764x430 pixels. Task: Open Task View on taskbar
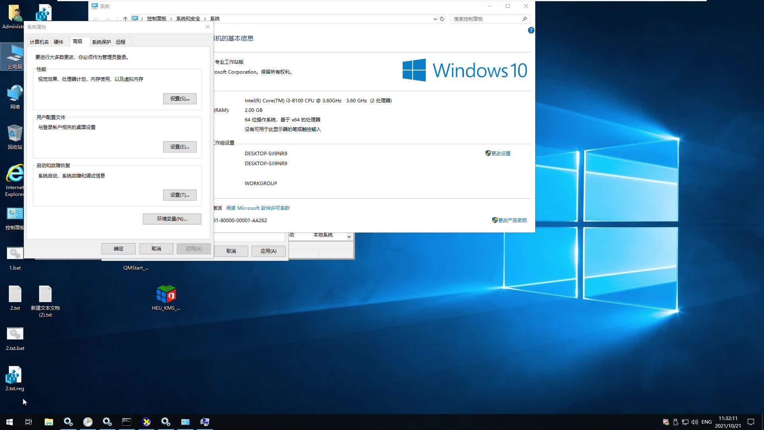point(29,422)
